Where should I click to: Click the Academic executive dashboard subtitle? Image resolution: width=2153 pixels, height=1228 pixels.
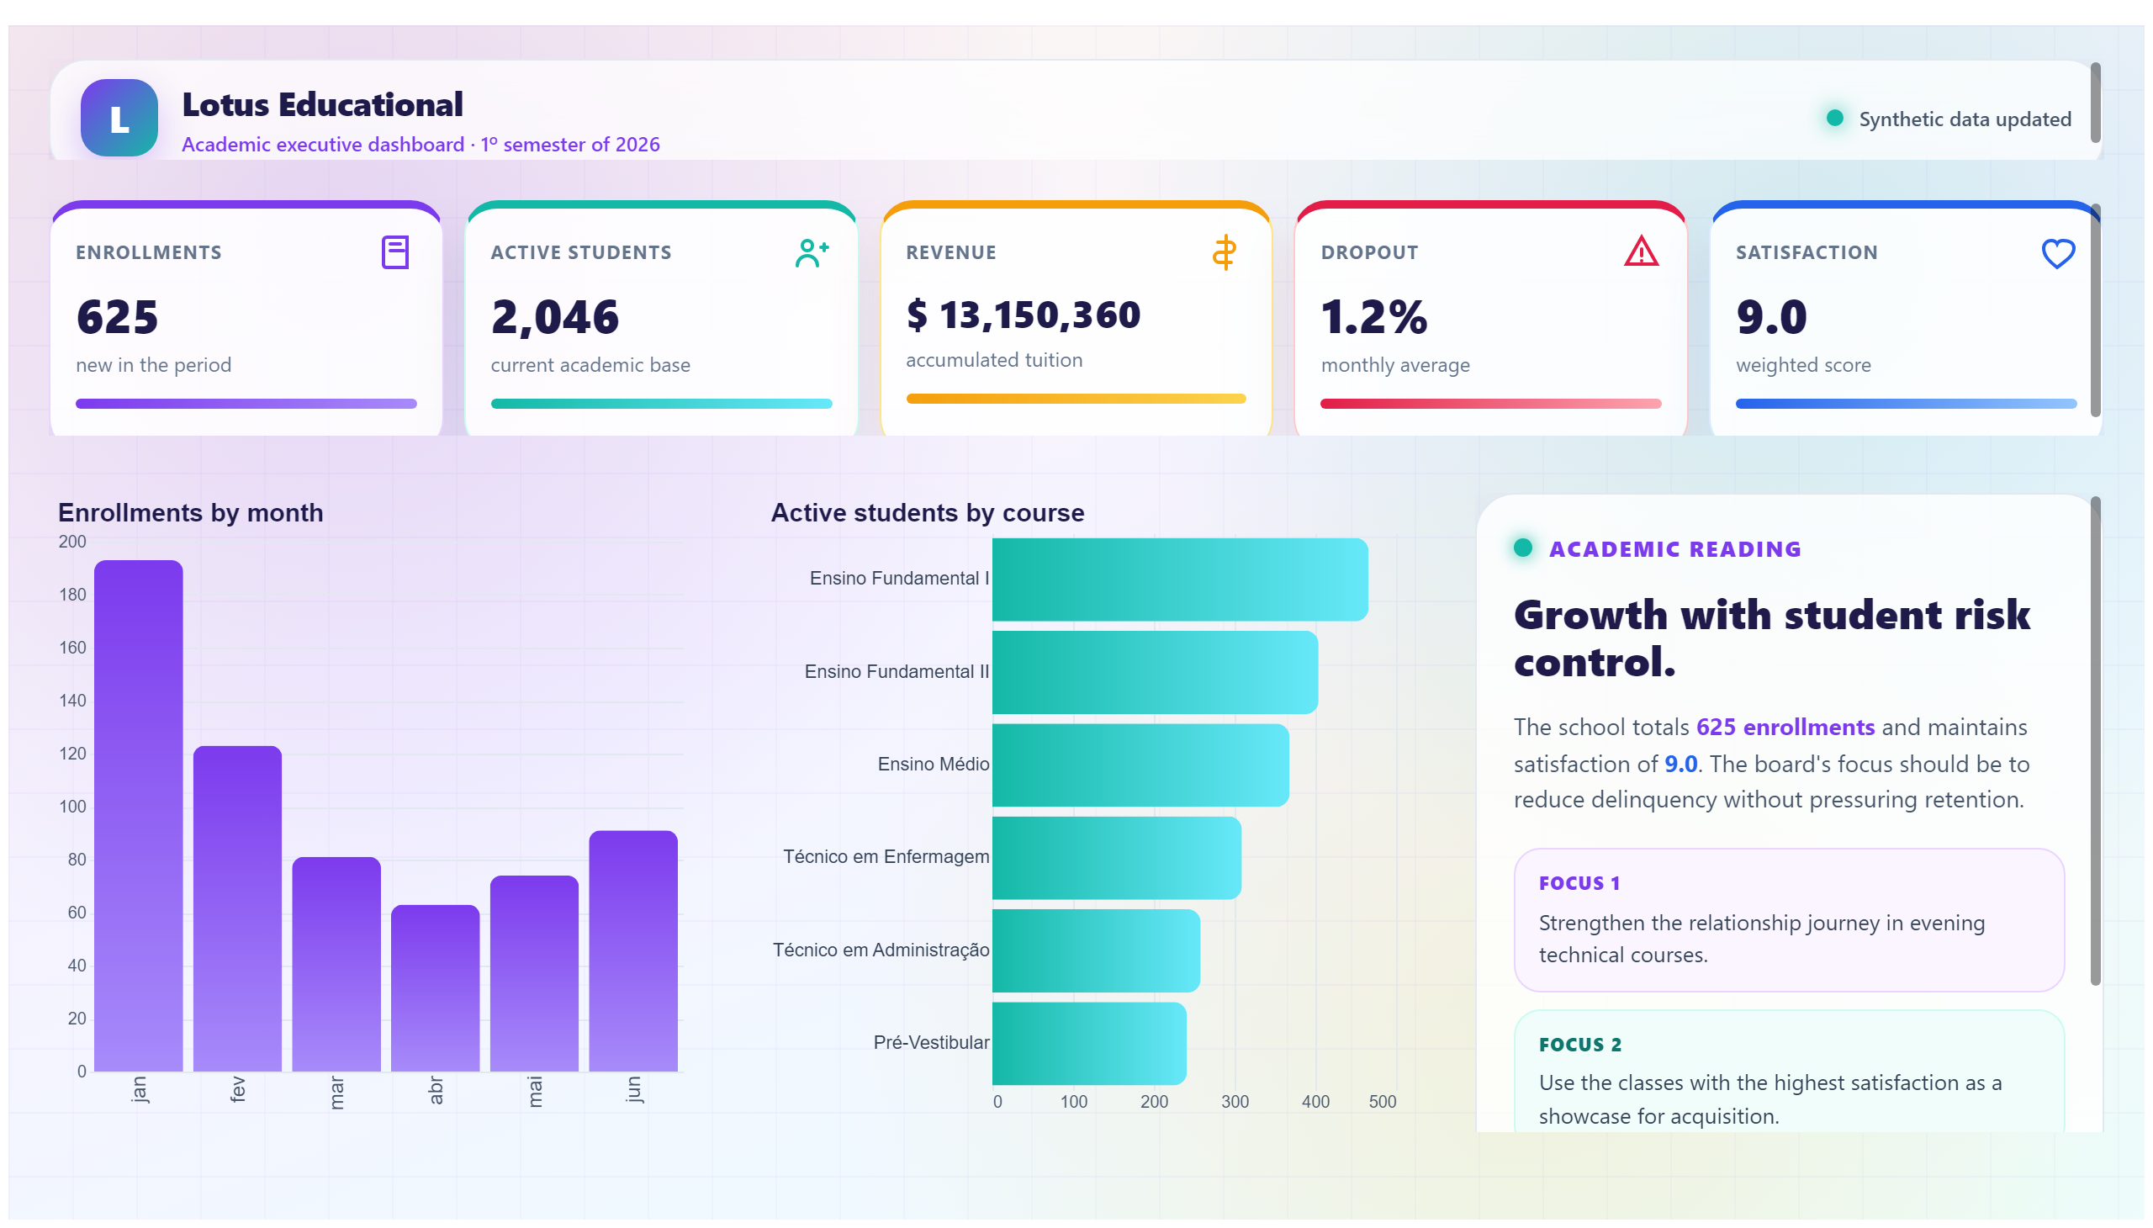pos(420,144)
